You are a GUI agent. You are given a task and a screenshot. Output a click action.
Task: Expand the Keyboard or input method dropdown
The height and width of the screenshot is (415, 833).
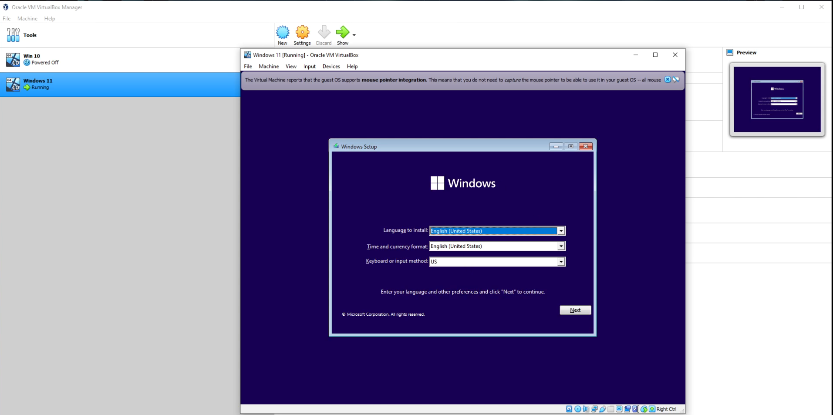[561, 262]
